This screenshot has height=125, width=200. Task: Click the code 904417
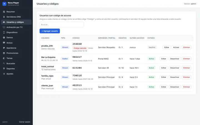77,57
